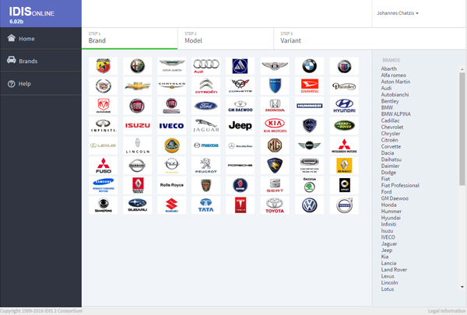Select Alfa romeo in brands list
Screen dimensions: 467x315
click(393, 75)
